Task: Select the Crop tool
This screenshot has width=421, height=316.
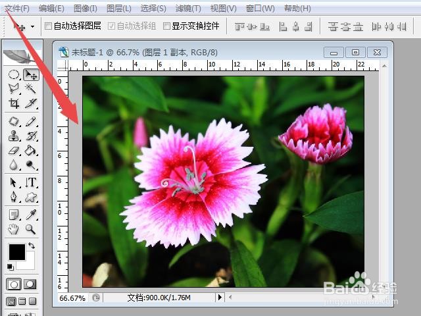Action: pyautogui.click(x=14, y=103)
